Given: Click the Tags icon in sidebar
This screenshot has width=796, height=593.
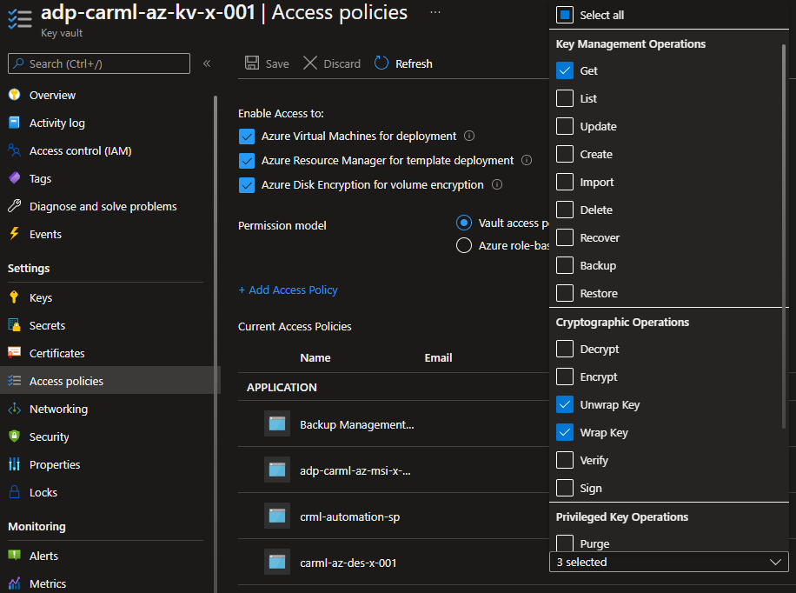Looking at the screenshot, I should click(x=14, y=178).
